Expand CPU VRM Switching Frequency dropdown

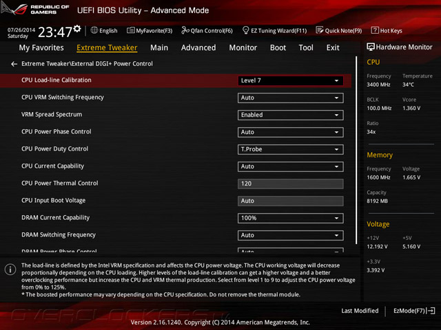point(291,98)
